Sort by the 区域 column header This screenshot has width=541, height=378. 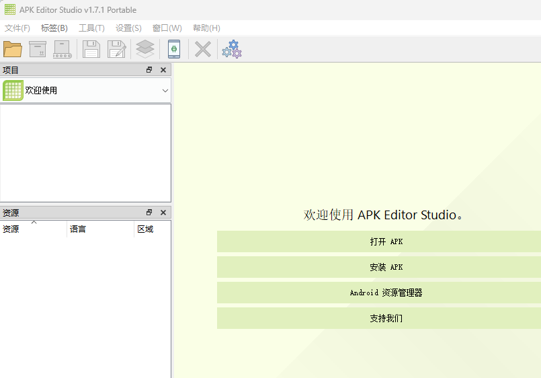[x=152, y=229]
